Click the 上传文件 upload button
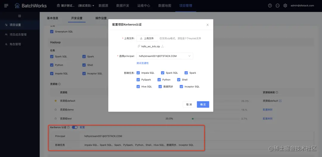Screen dimensions: 322x157 point(147,38)
